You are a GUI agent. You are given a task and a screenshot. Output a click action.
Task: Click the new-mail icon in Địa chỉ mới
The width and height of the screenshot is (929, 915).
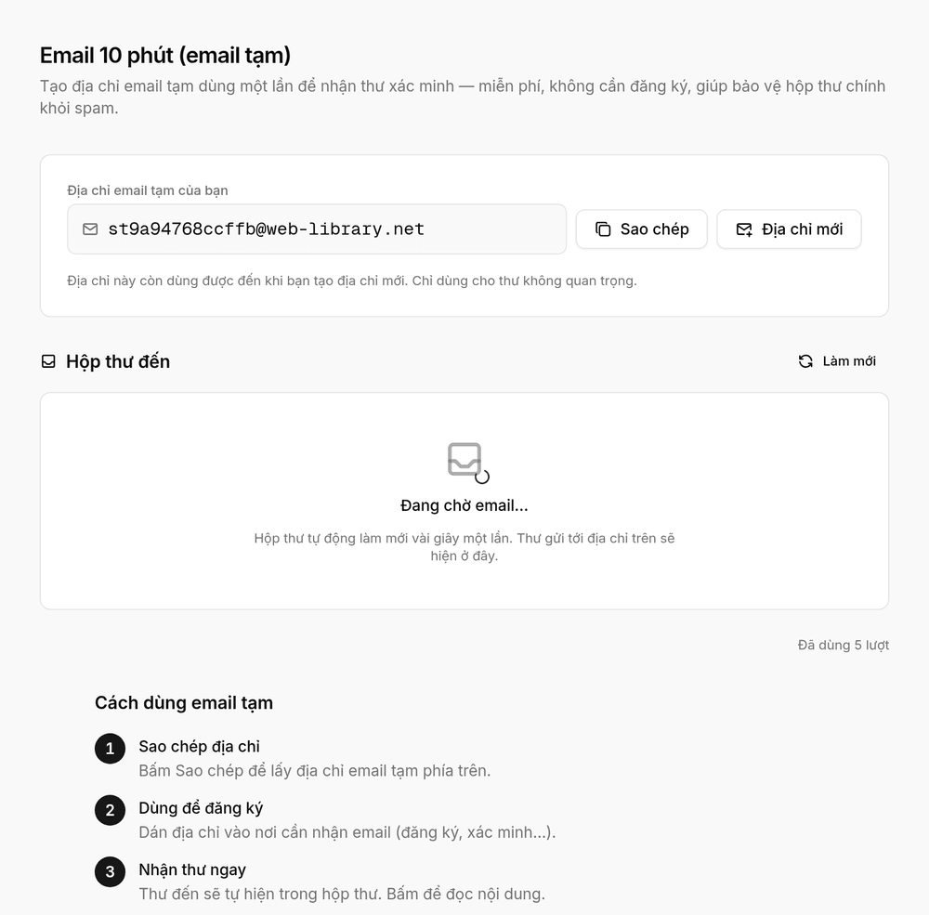point(744,229)
